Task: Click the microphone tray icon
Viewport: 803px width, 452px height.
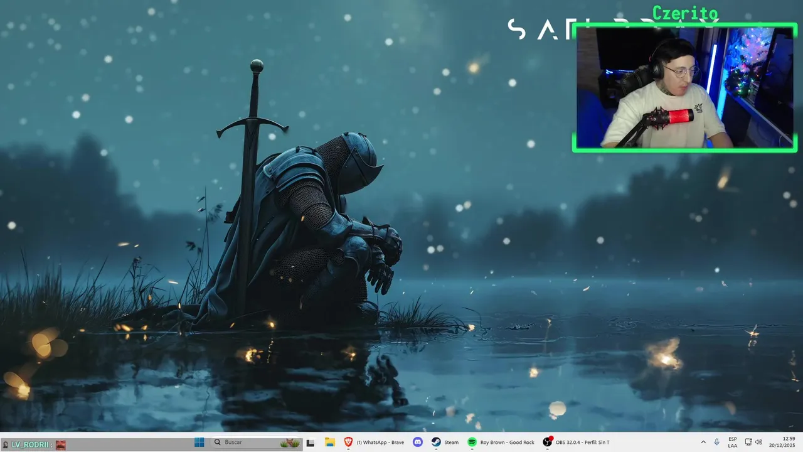Action: 716,442
